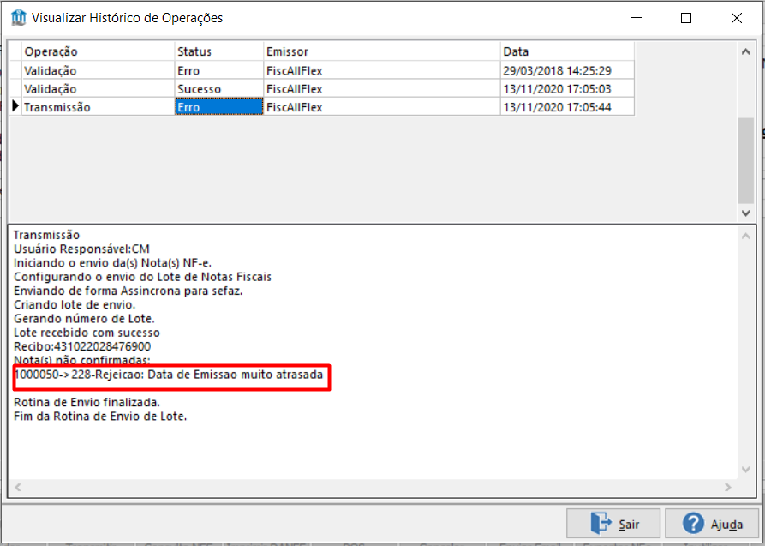The image size is (765, 546).
Task: Click 'Rotina de Envio finalizada.' line
Action: point(87,402)
